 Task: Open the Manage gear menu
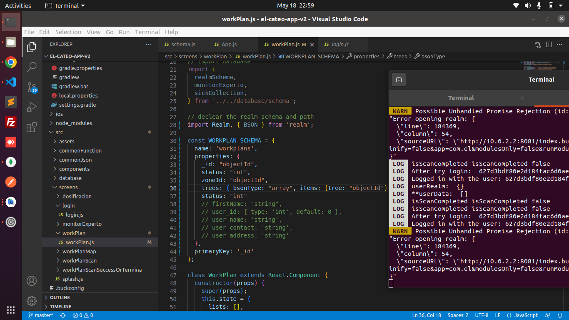click(32, 300)
